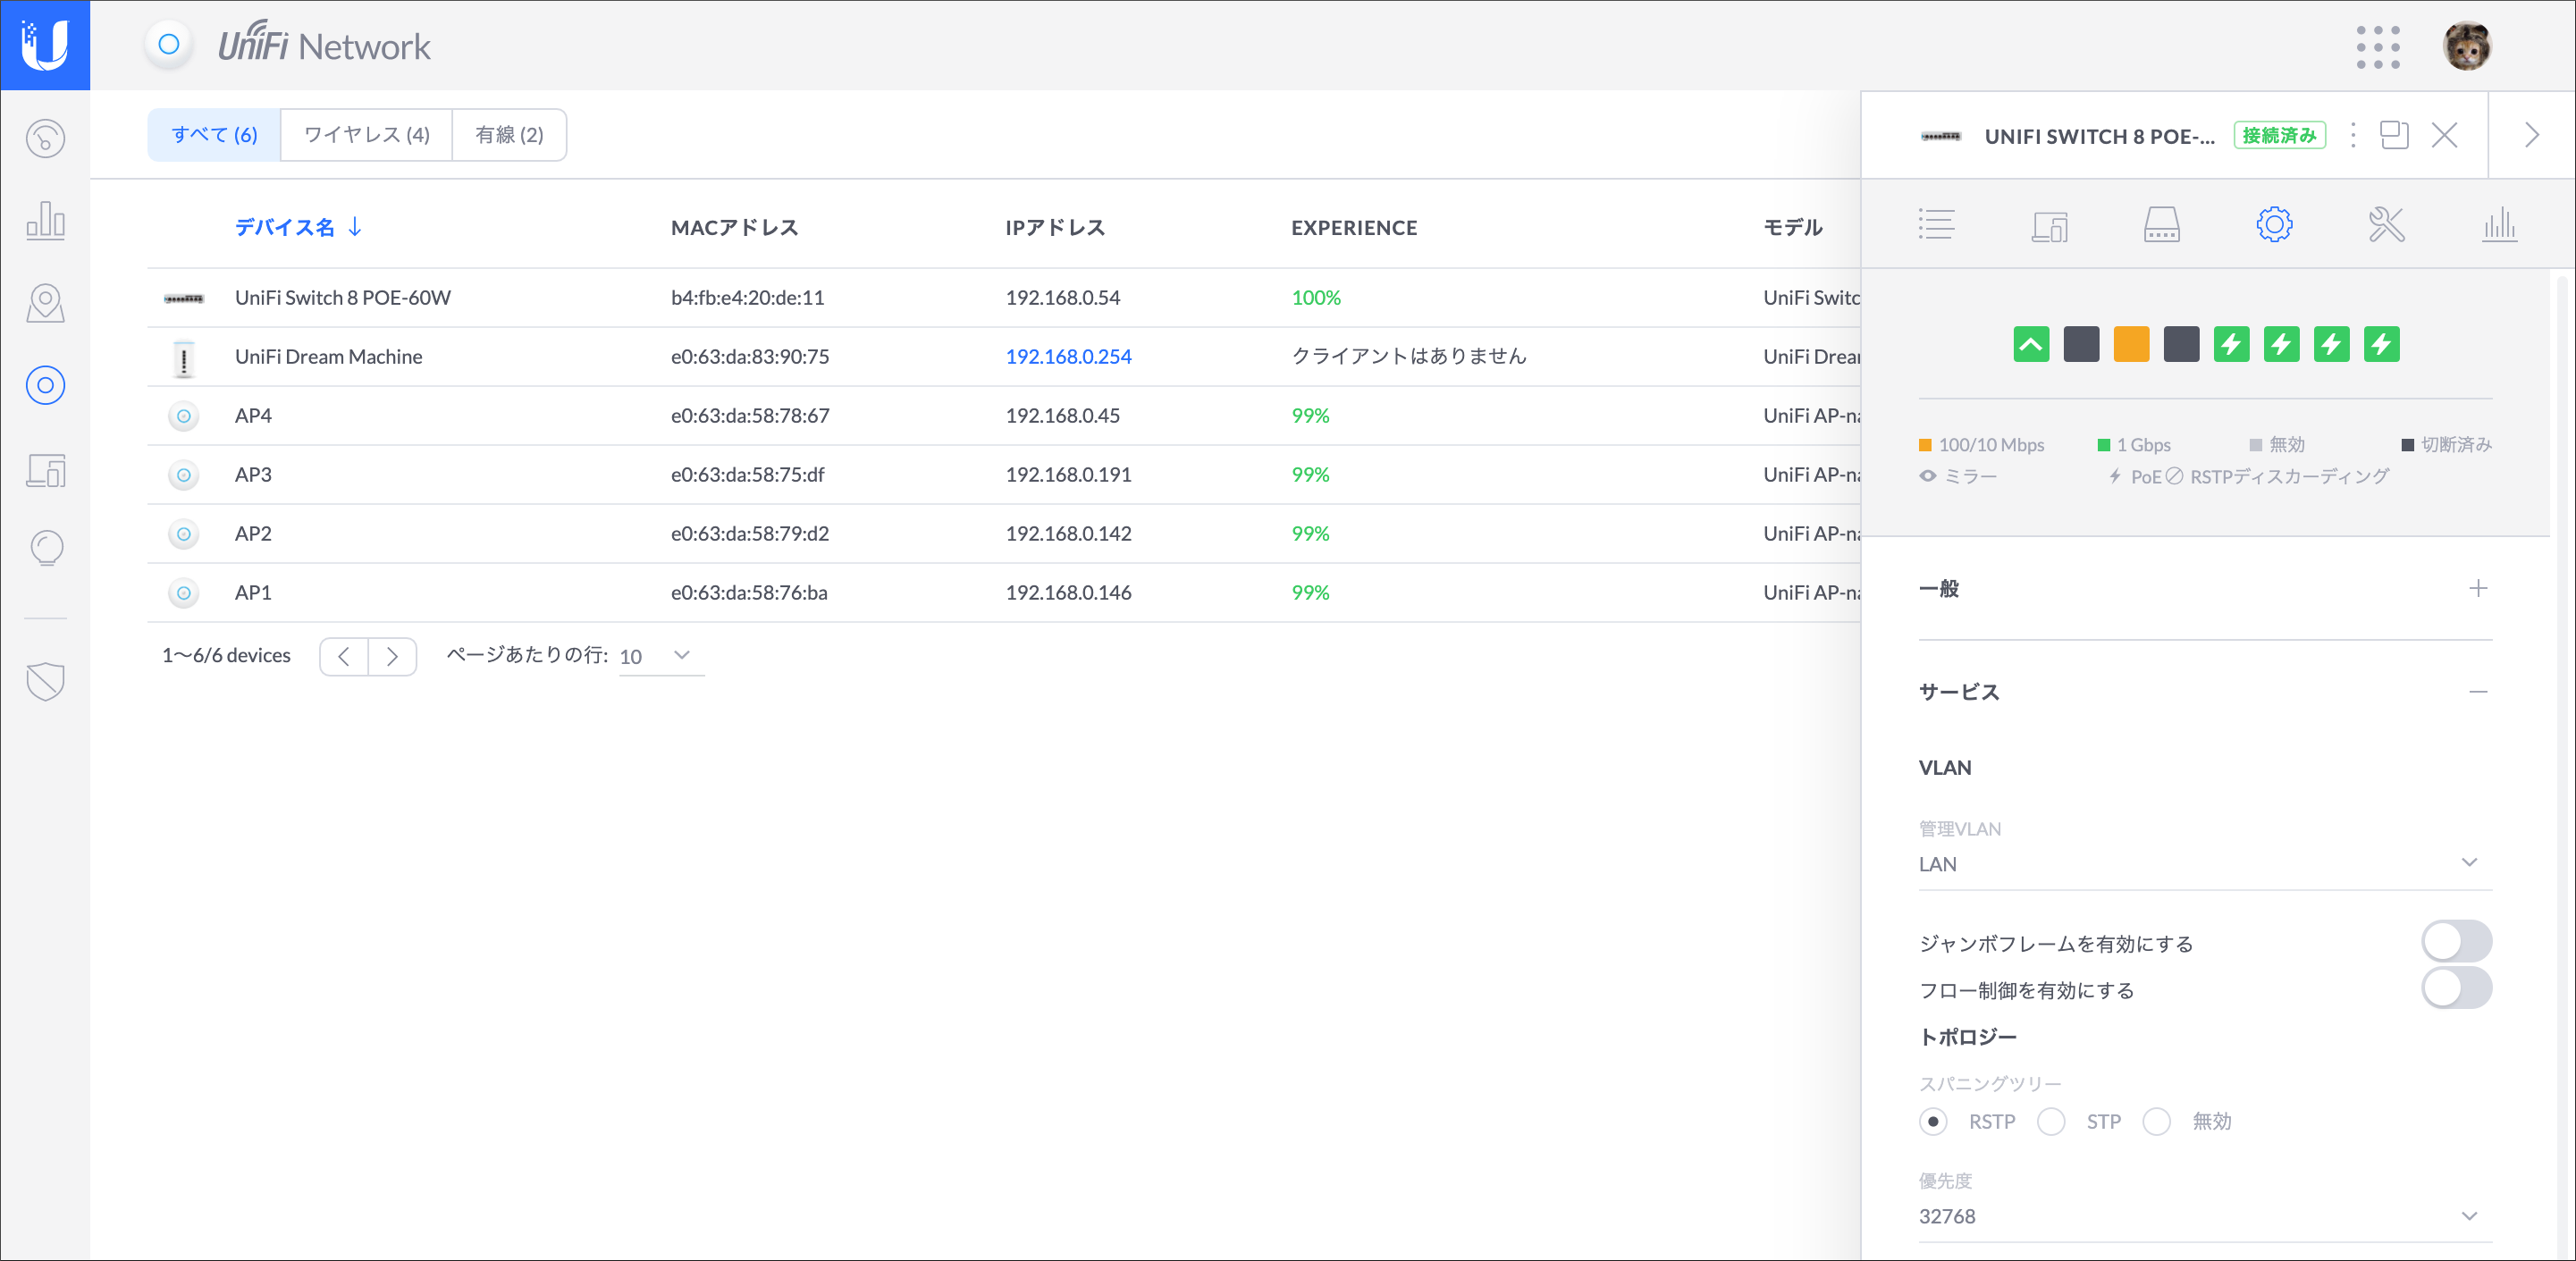Filter by 有線 (2) tab
The height and width of the screenshot is (1261, 2576).
pos(509,135)
